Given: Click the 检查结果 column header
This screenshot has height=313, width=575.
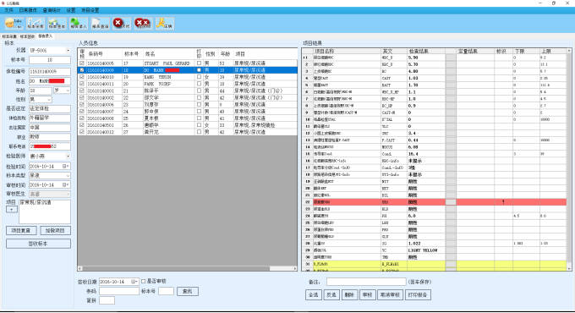Looking at the screenshot, I should click(x=426, y=51).
